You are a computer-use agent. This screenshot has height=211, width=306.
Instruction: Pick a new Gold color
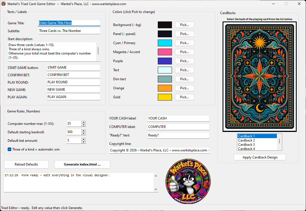click(x=184, y=97)
